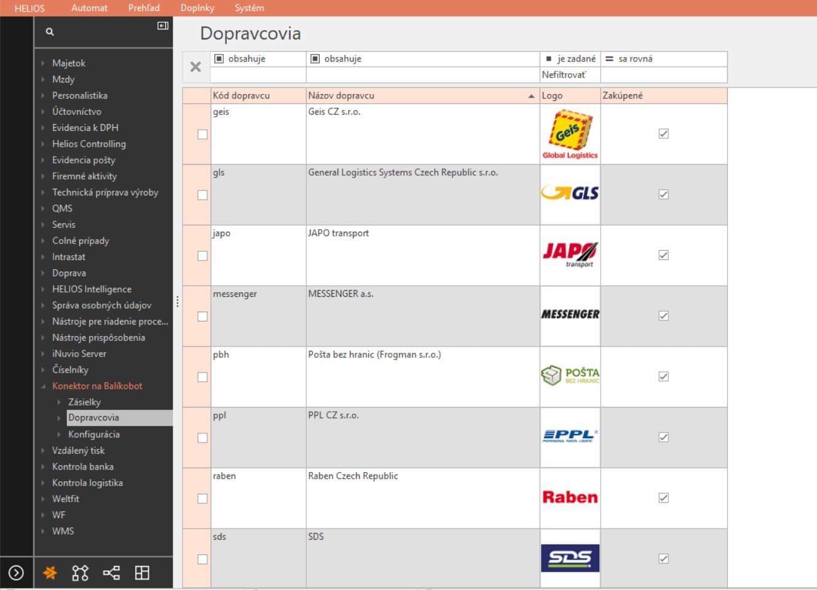
Task: Open the Nefiltrovať logo filter dropdown
Action: pos(570,75)
